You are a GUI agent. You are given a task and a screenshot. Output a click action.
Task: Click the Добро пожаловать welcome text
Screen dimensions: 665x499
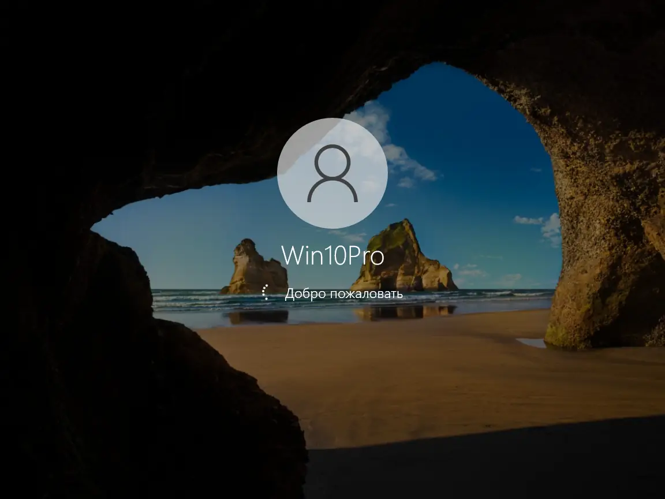[343, 293]
